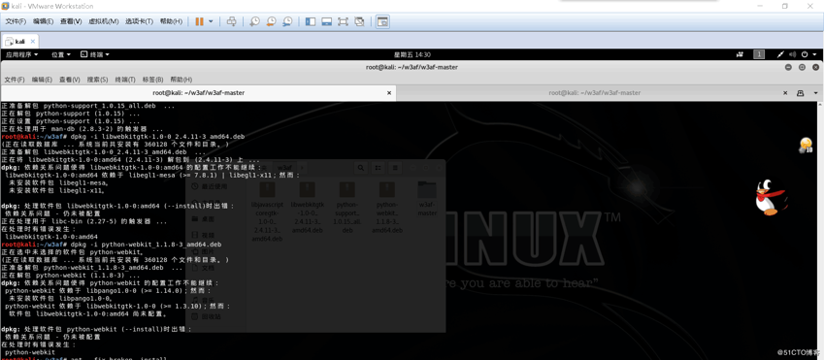The image size is (824, 360).
Task: Click the network connection icon in Kali panel
Action: point(781,54)
